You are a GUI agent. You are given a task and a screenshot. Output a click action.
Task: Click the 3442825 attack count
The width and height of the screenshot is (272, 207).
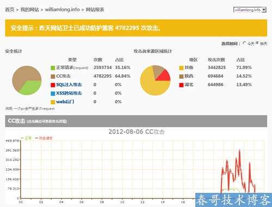217,67
